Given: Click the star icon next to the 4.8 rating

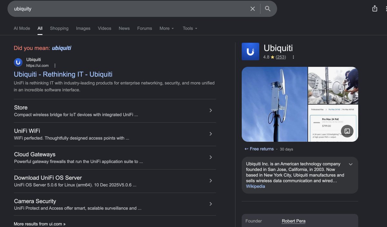Looking at the screenshot, I should pos(273,57).
